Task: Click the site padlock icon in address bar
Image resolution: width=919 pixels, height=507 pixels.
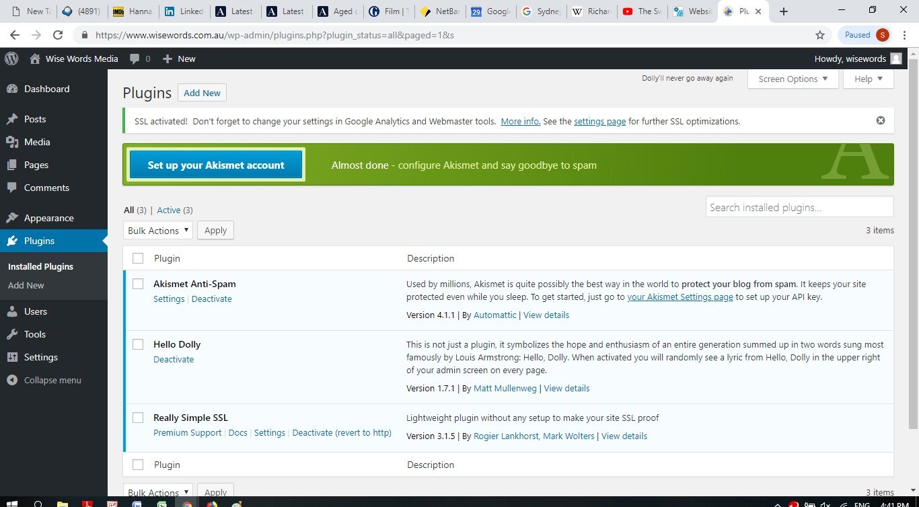Action: pyautogui.click(x=85, y=35)
